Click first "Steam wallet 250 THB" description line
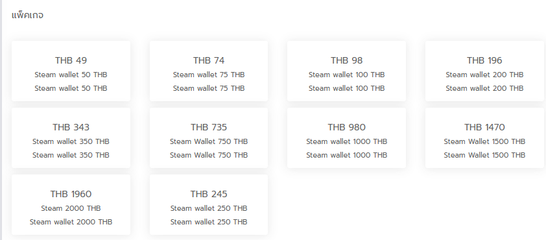This screenshot has width=546, height=240. 209,208
